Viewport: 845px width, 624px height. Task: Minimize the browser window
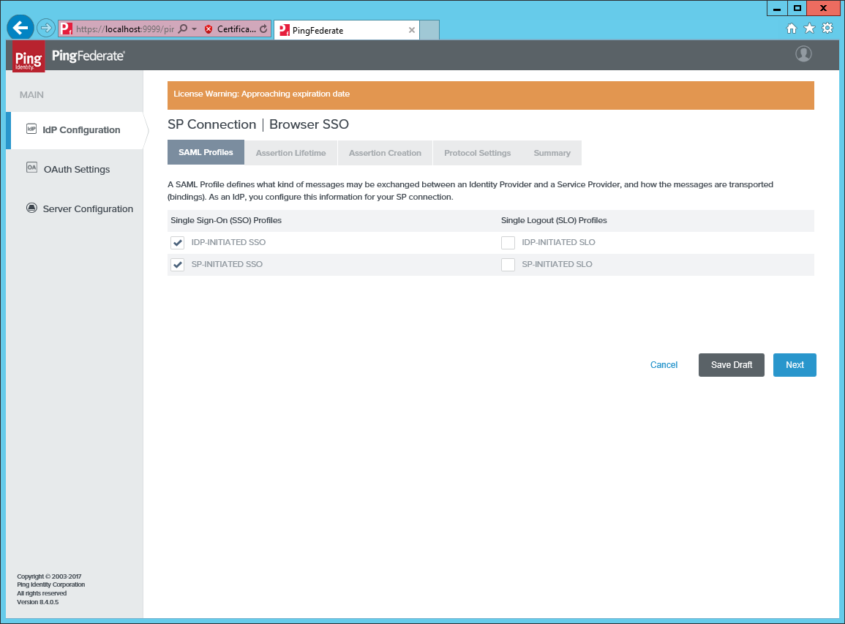[x=776, y=8]
